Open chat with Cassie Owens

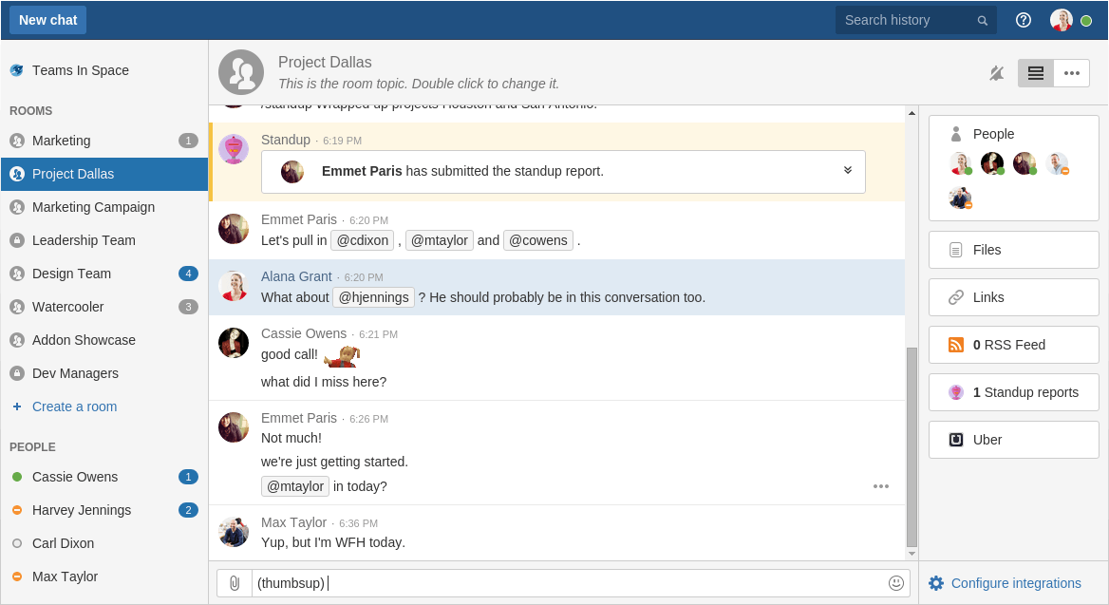click(104, 477)
